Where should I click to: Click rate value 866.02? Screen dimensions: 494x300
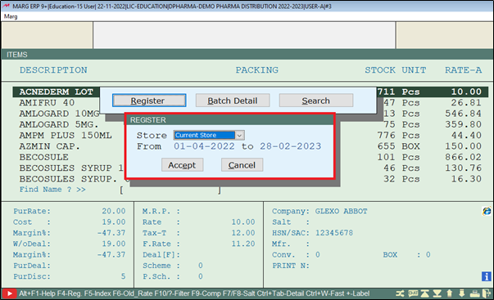463,157
